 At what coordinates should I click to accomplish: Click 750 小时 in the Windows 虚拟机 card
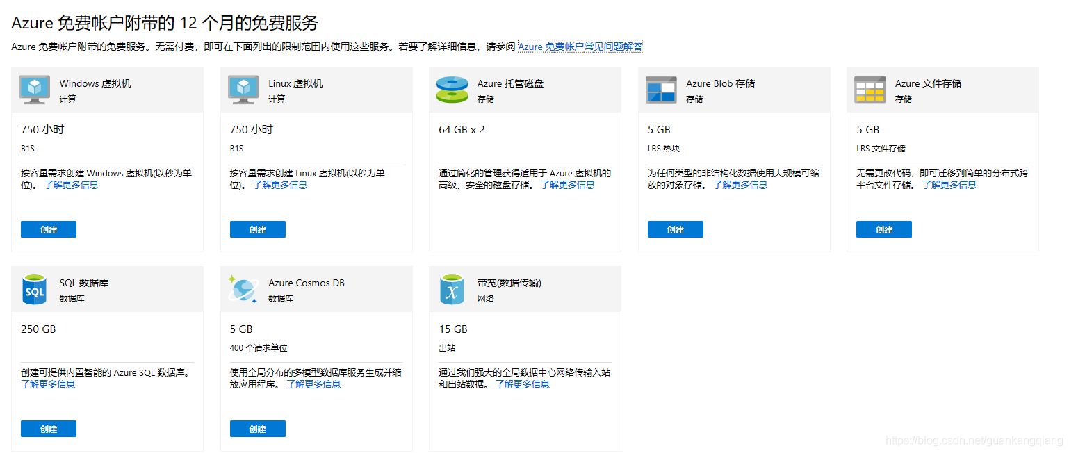(x=42, y=130)
